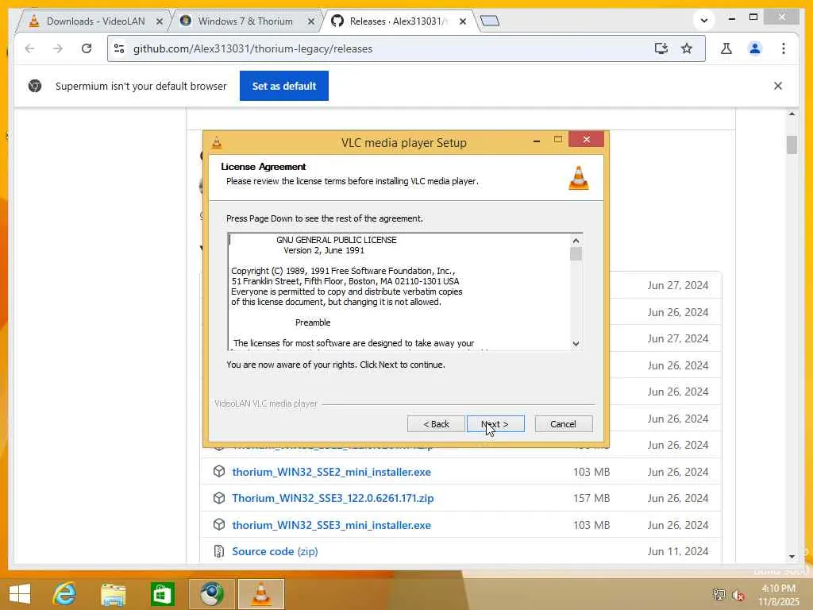Open the experiments flask icon
This screenshot has width=813, height=610.
pyautogui.click(x=726, y=48)
